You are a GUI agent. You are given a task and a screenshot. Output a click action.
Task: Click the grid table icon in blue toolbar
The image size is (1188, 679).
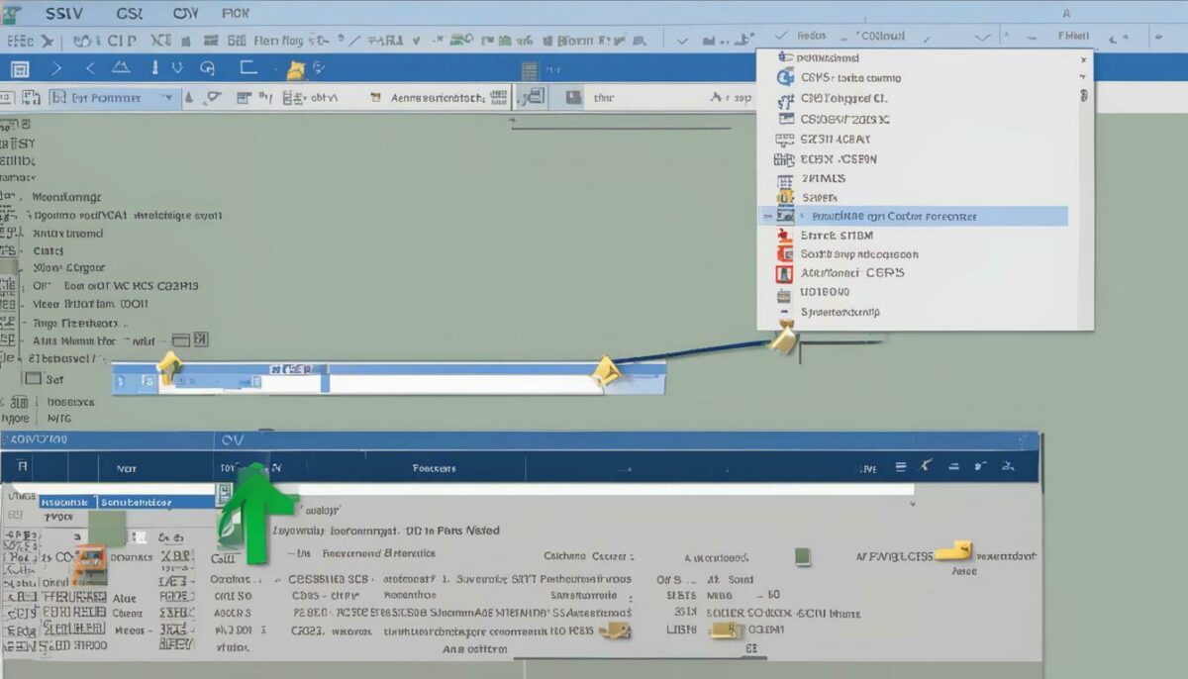point(530,70)
